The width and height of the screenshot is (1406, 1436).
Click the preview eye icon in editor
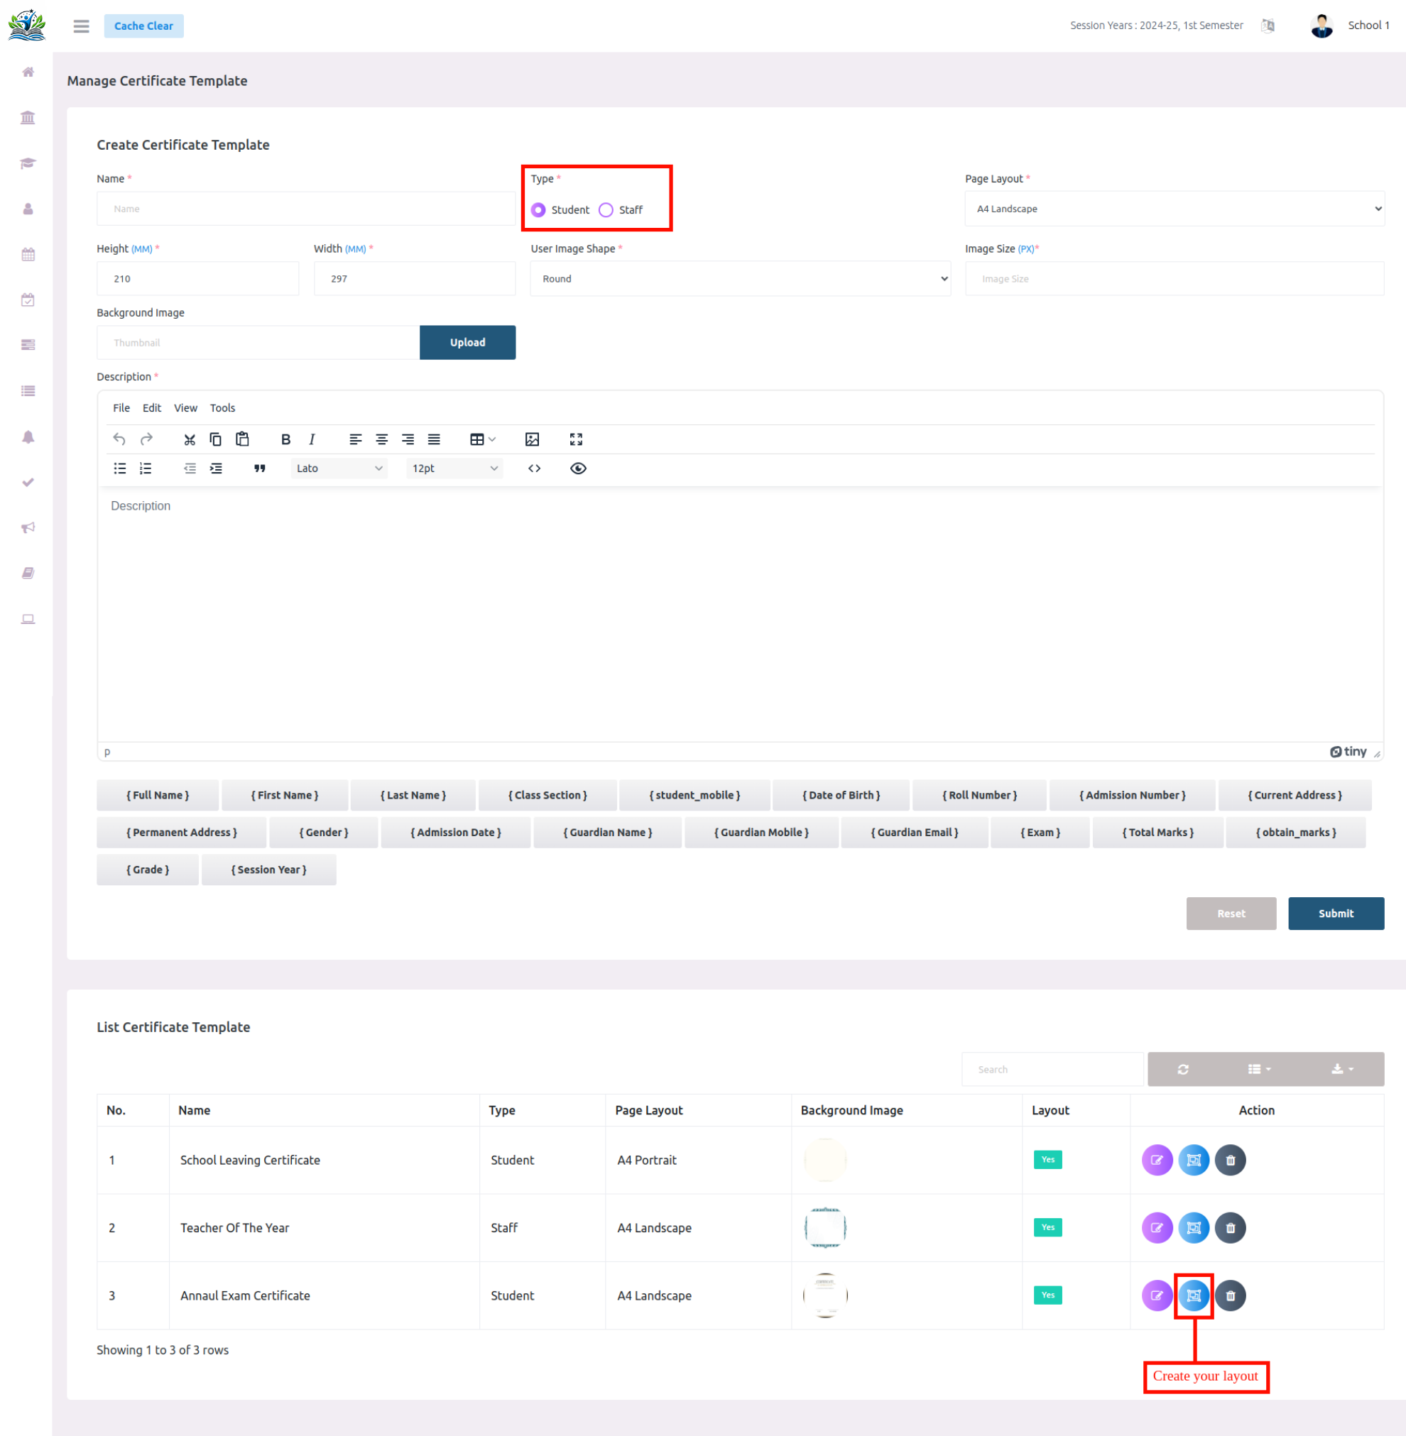coord(578,468)
